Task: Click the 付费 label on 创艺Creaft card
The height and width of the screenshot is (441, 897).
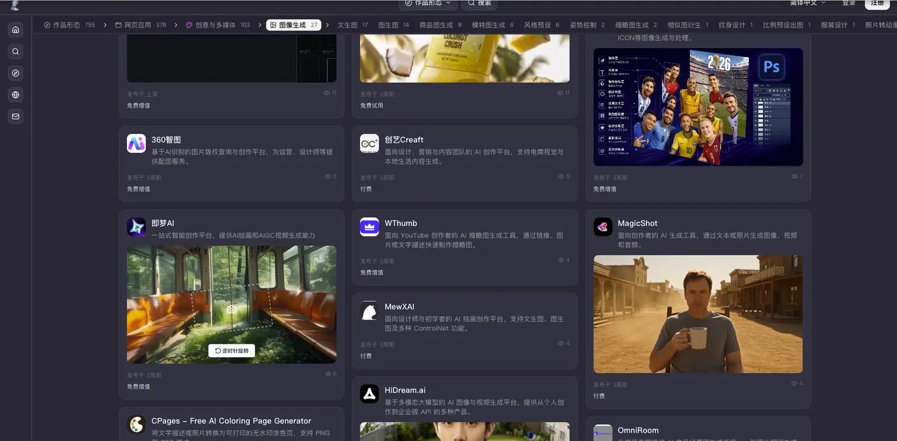Action: point(366,189)
